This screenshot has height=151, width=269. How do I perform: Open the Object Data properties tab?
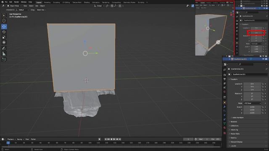coord(224,123)
